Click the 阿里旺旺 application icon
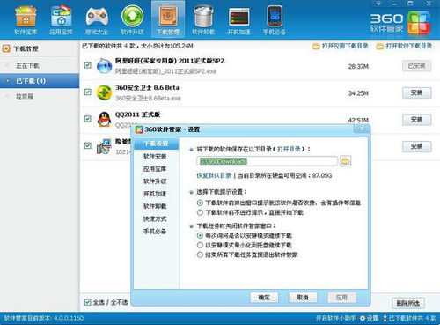This screenshot has height=325, width=440. click(x=104, y=66)
